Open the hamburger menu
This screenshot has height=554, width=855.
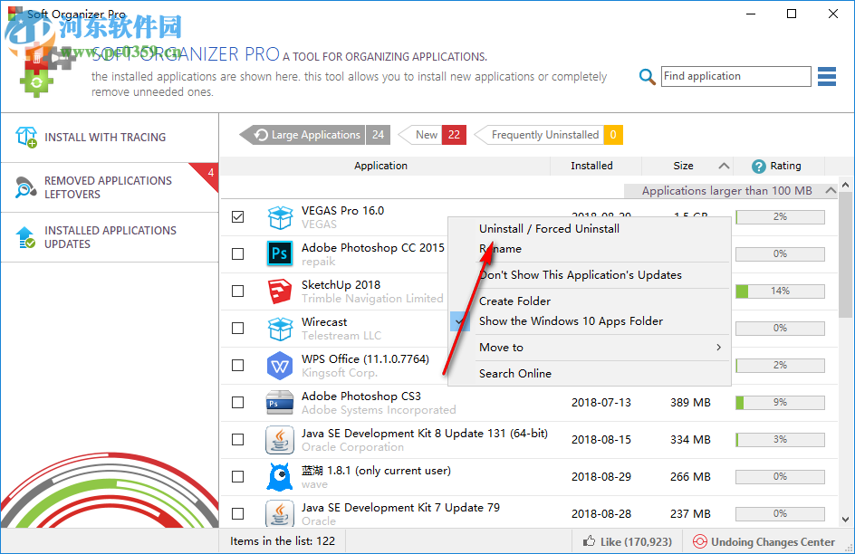826,76
